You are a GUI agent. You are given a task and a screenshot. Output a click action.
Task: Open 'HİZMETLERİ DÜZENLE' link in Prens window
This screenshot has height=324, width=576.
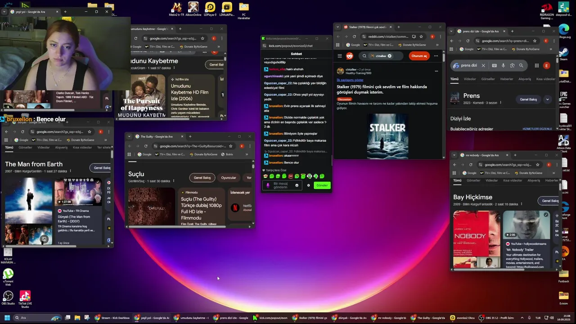tap(537, 129)
